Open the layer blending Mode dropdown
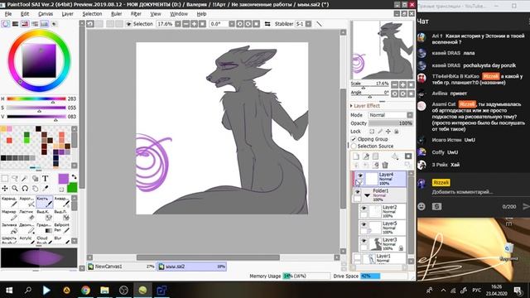Screen dimensions: 530x298 410,115
